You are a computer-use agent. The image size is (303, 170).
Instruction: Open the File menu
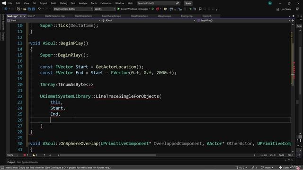10,3
